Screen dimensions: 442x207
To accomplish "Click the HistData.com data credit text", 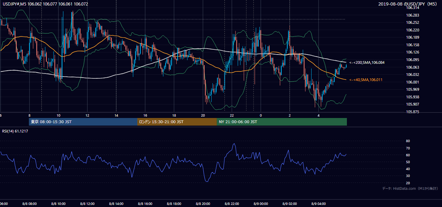I will pyautogui.click(x=410, y=189).
